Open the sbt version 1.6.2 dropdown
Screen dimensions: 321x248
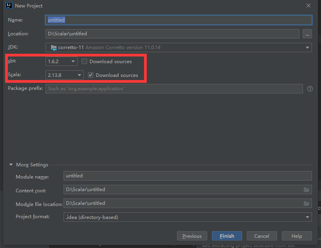62,61
